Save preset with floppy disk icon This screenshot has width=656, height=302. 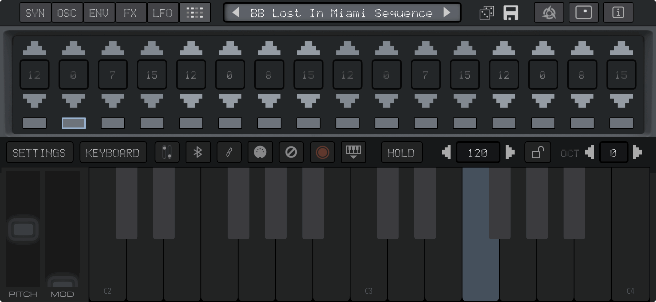pos(511,13)
